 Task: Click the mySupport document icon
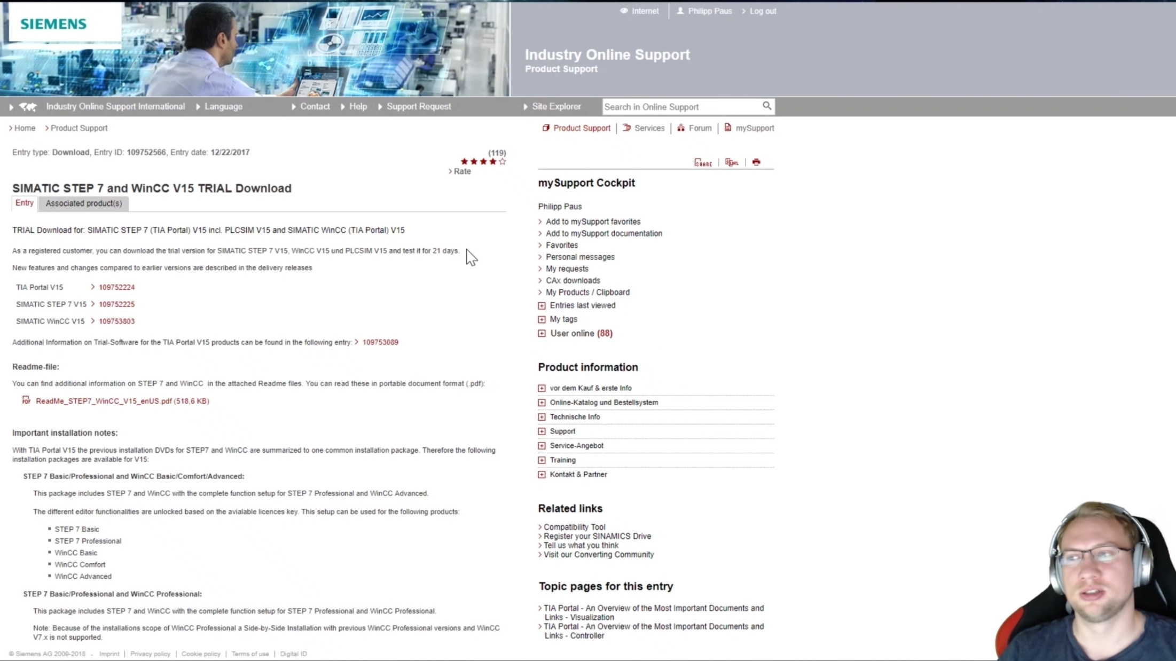(x=727, y=128)
